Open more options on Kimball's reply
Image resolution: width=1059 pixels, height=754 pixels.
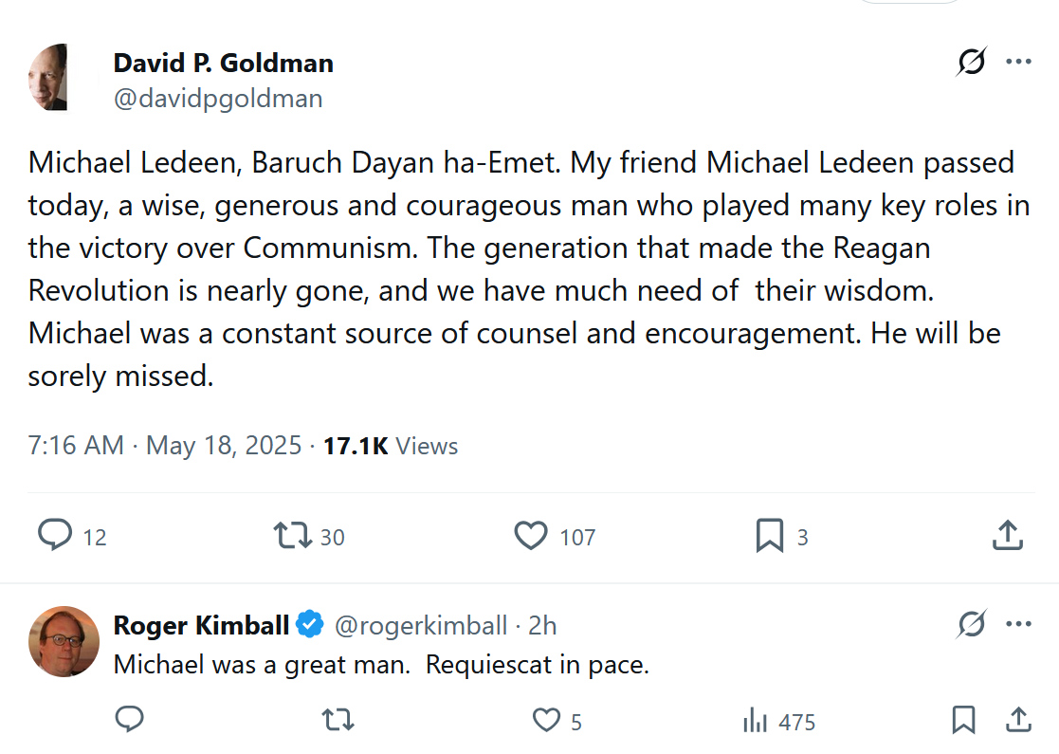coord(1018,624)
